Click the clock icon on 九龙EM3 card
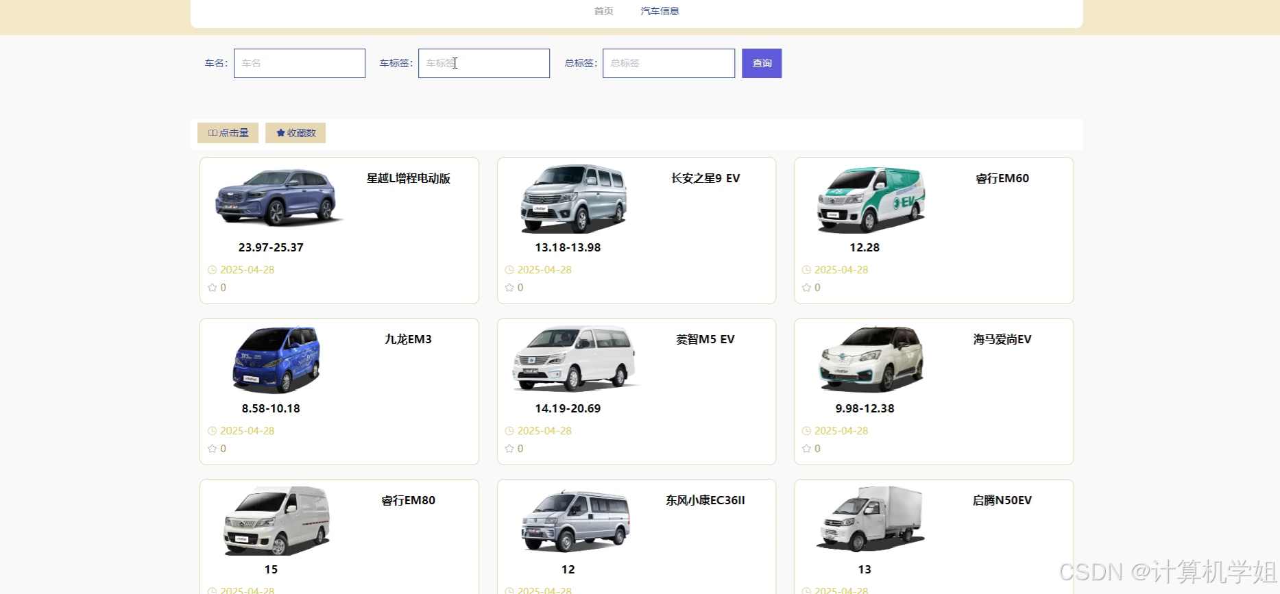Viewport: 1280px width, 594px height. click(x=213, y=431)
